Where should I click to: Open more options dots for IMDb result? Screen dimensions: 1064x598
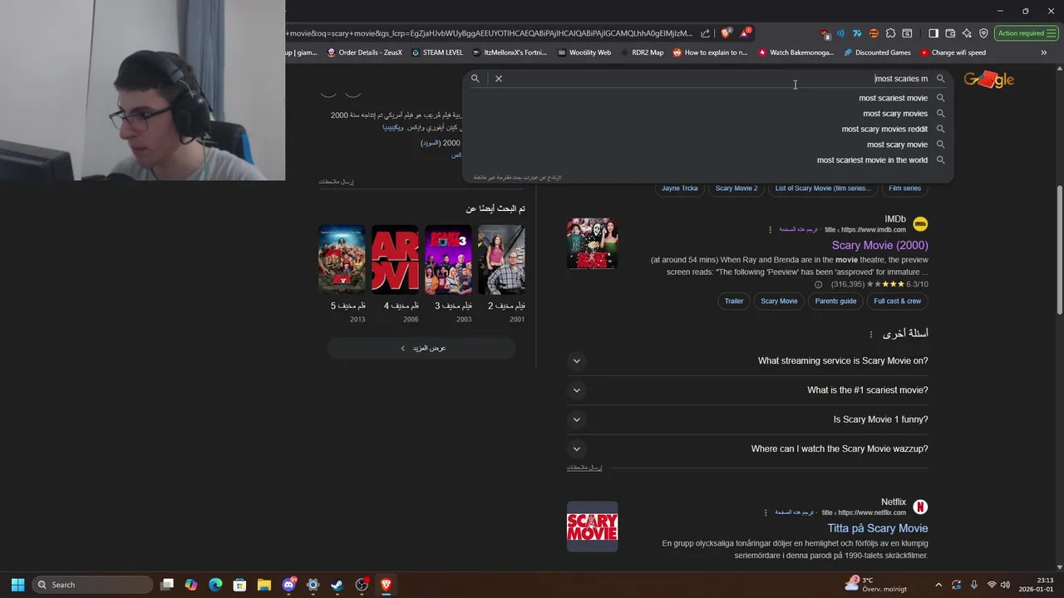pos(770,229)
